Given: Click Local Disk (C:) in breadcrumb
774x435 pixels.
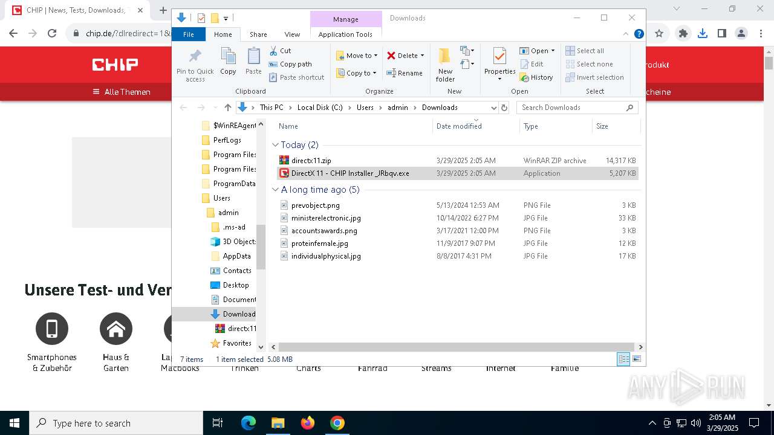Looking at the screenshot, I should (x=320, y=108).
